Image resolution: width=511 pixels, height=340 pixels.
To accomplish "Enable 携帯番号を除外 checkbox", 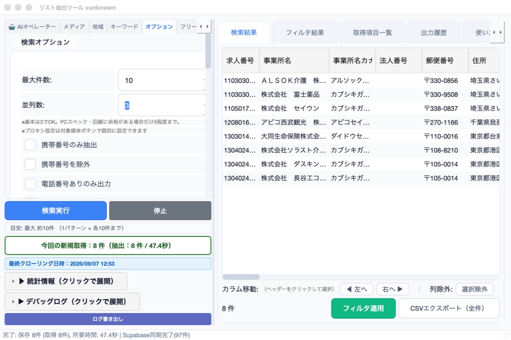I will pos(30,164).
